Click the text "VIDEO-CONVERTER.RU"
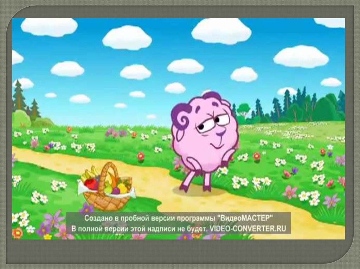The height and width of the screenshot is (269, 360). (248, 229)
